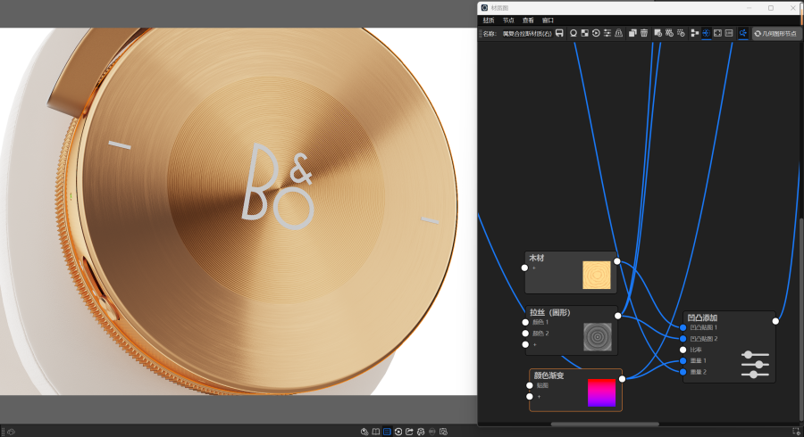Click the circular play preview icon
Image resolution: width=804 pixels, height=437 pixels.
click(x=596, y=33)
